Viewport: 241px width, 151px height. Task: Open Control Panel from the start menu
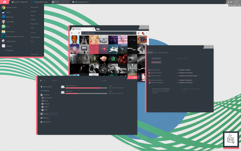tap(35, 37)
